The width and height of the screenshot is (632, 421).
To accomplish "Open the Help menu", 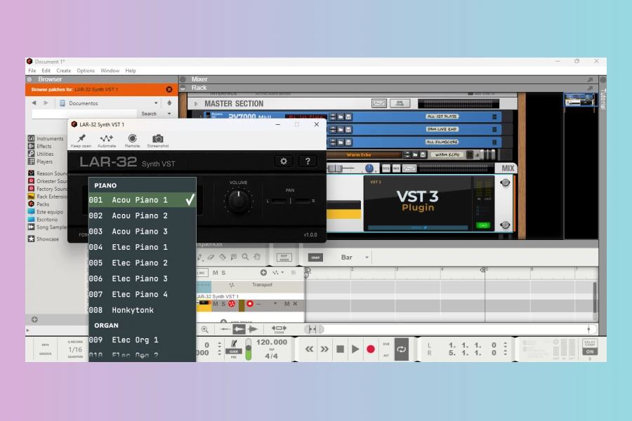I will (131, 70).
